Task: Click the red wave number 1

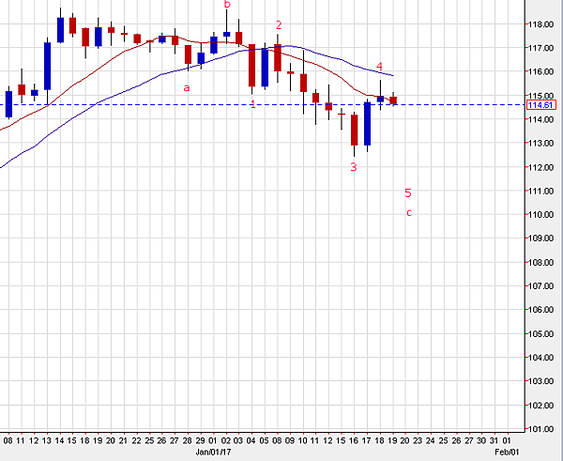Action: click(x=252, y=104)
